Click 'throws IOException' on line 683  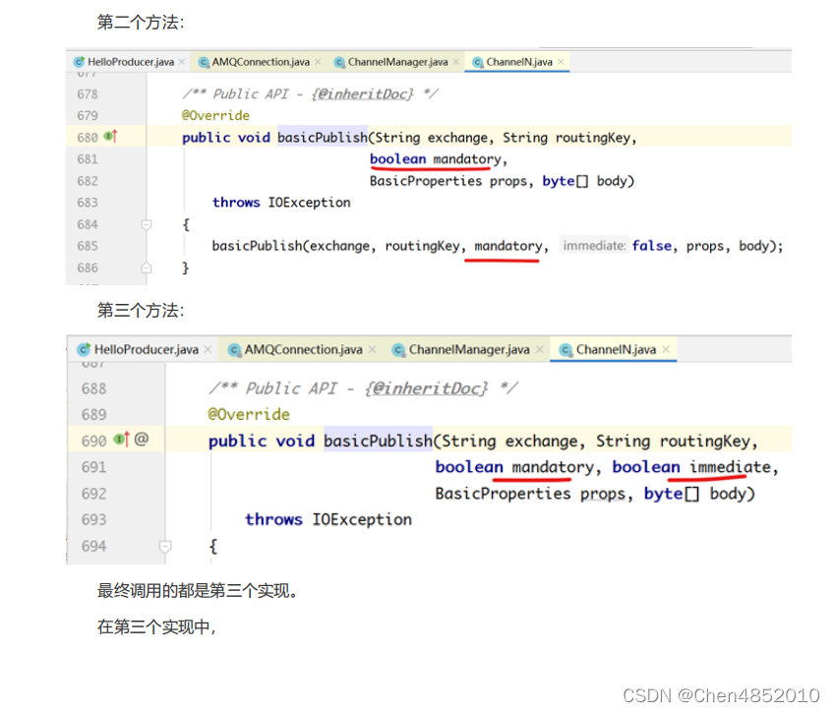(x=281, y=203)
